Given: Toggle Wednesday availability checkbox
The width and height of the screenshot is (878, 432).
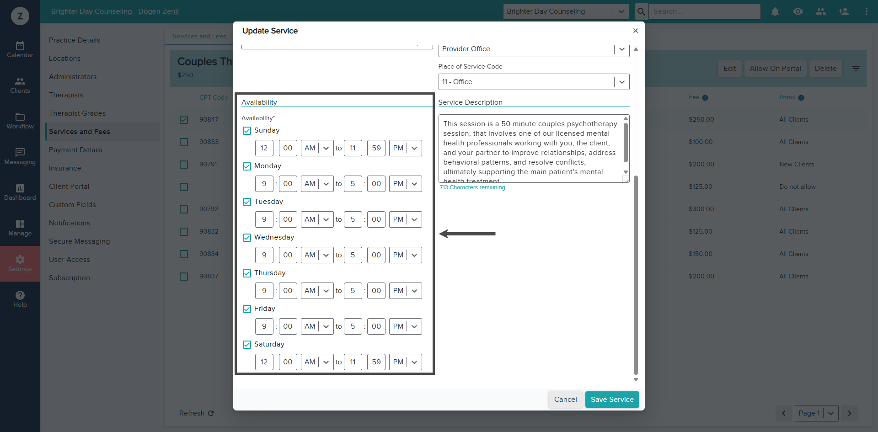Looking at the screenshot, I should 247,238.
